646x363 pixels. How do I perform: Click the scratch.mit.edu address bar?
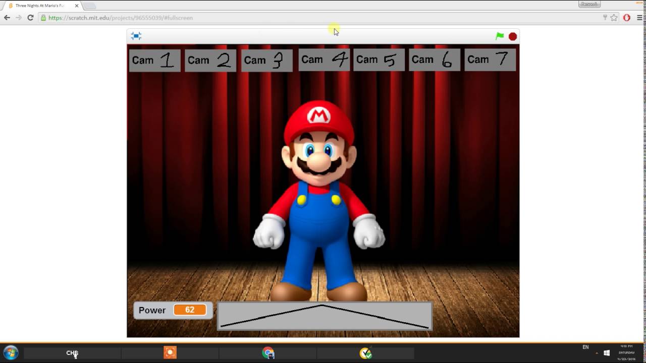click(x=323, y=18)
